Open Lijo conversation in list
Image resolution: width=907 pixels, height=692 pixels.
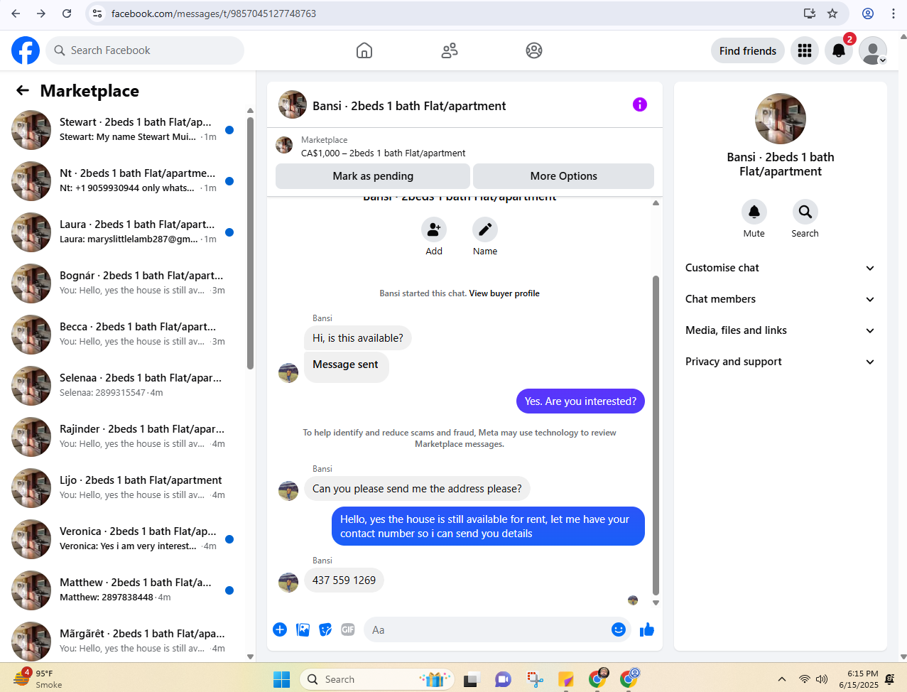point(124,488)
